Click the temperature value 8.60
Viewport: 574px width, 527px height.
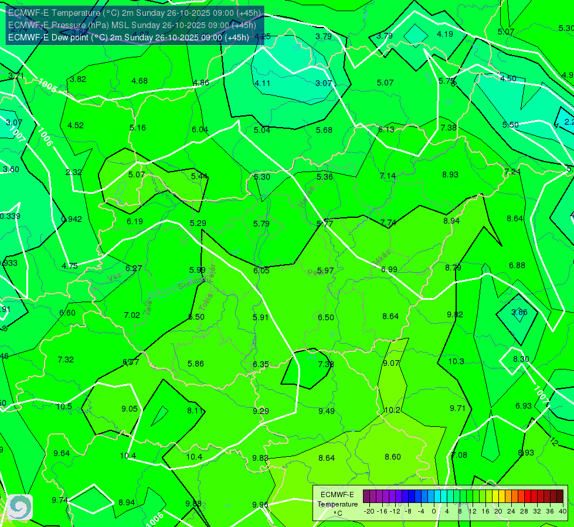[393, 457]
